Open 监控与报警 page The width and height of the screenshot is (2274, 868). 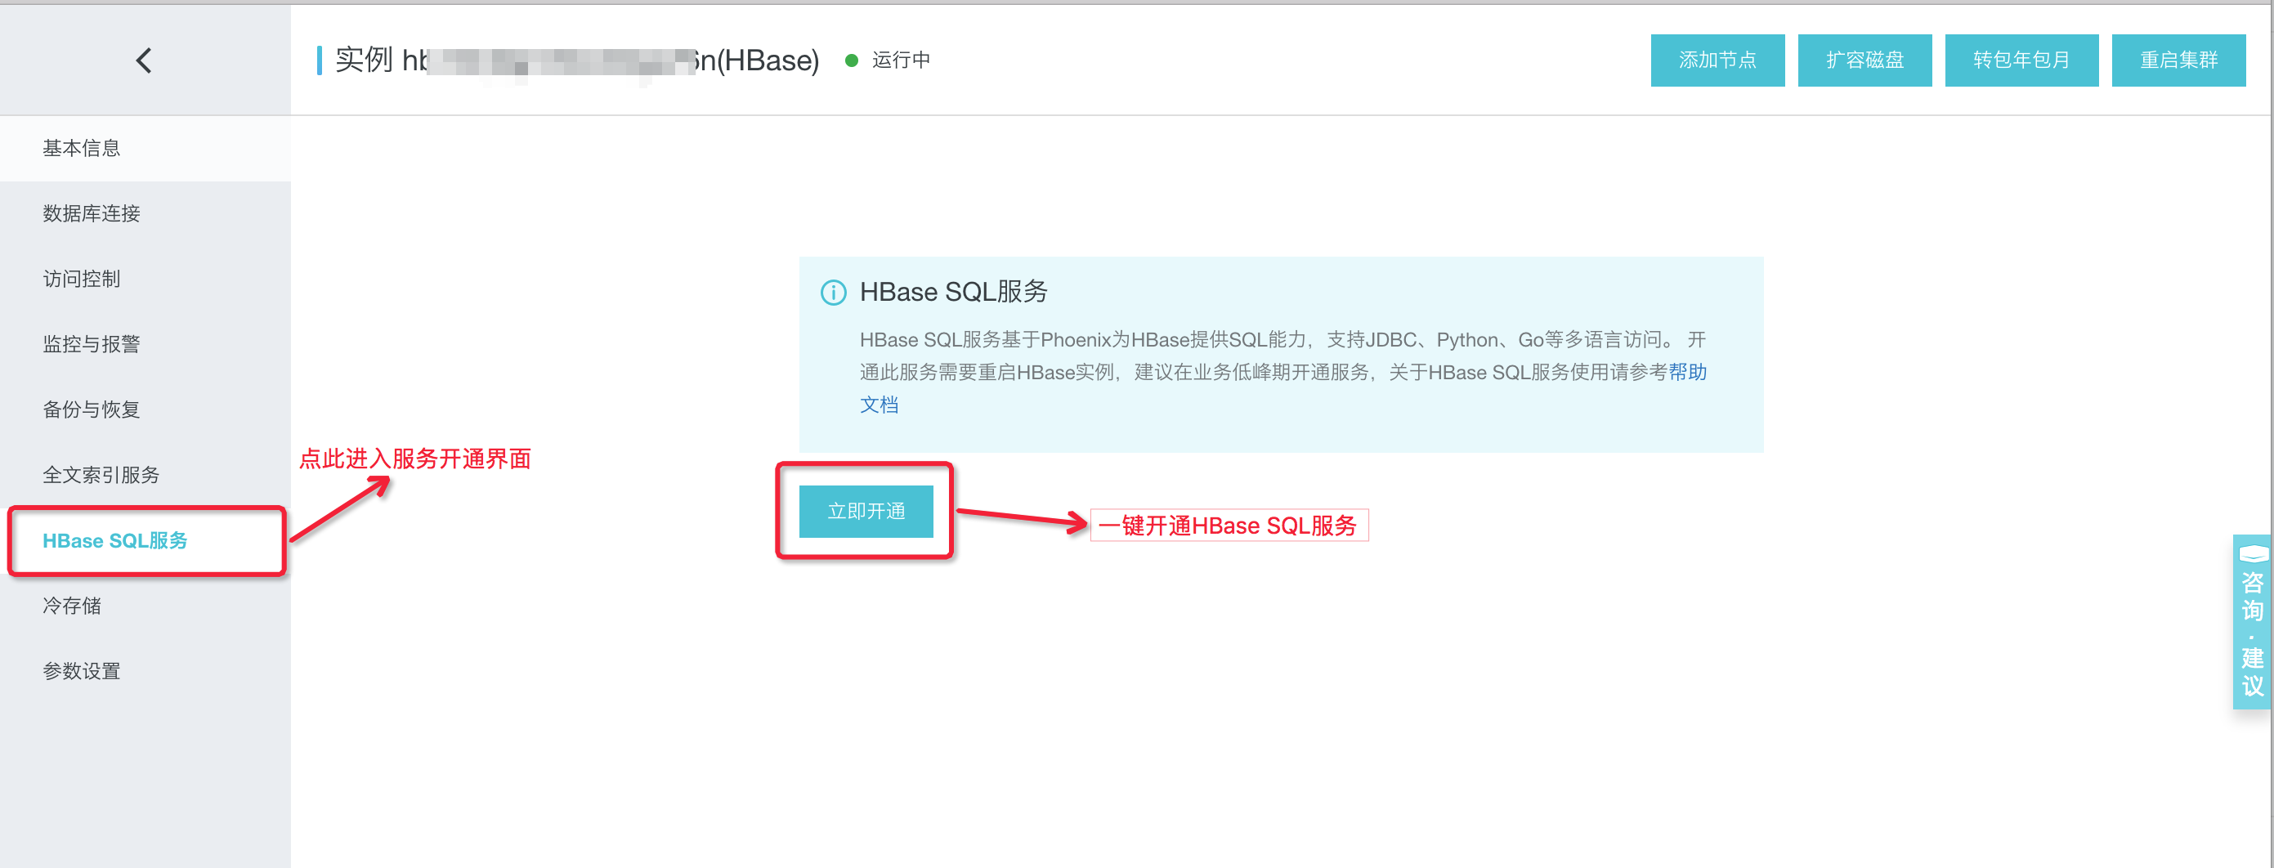point(145,344)
